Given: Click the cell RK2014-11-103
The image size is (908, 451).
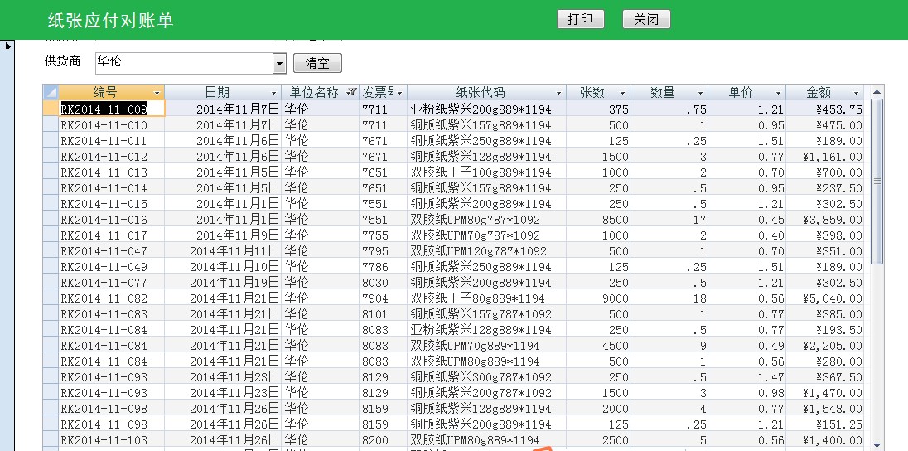Looking at the screenshot, I should coord(112,440).
